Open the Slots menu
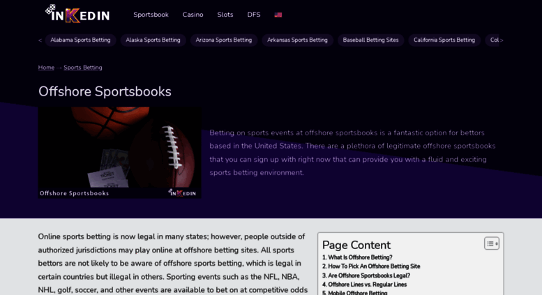The height and width of the screenshot is (295, 542). coord(225,15)
